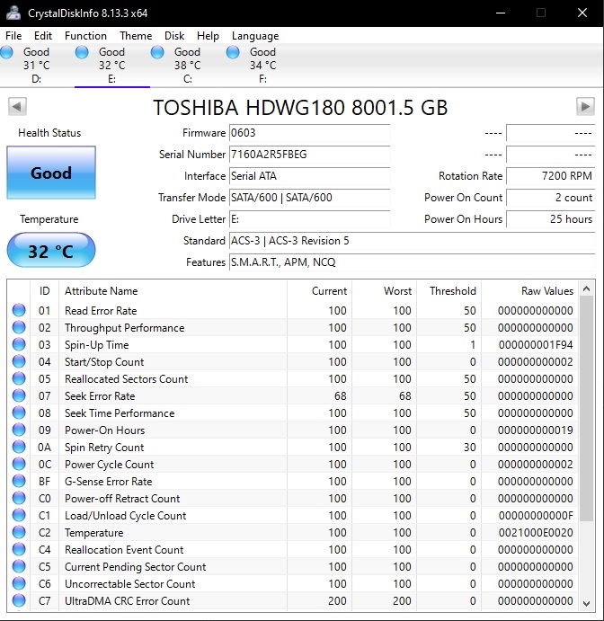The image size is (604, 621).
Task: Click the status orb for Power-off Retract Count
Action: coord(19,498)
